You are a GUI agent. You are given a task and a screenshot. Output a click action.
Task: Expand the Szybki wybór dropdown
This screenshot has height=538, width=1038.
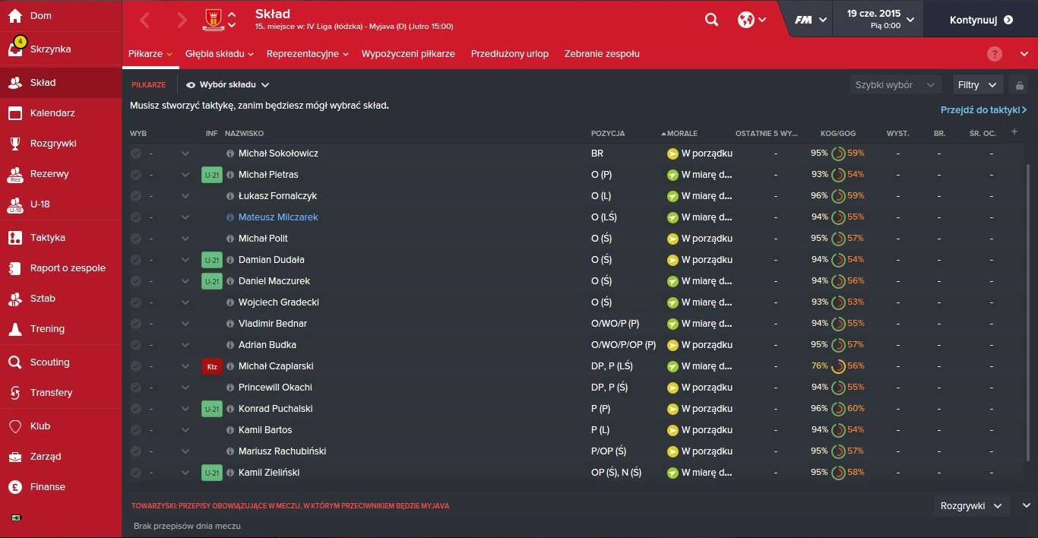[x=894, y=85]
